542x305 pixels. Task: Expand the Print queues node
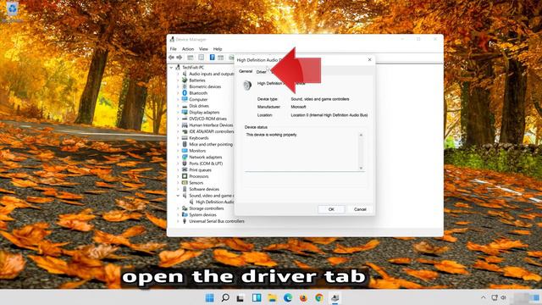(x=179, y=169)
